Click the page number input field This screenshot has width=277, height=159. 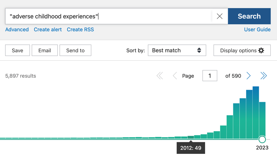point(210,76)
